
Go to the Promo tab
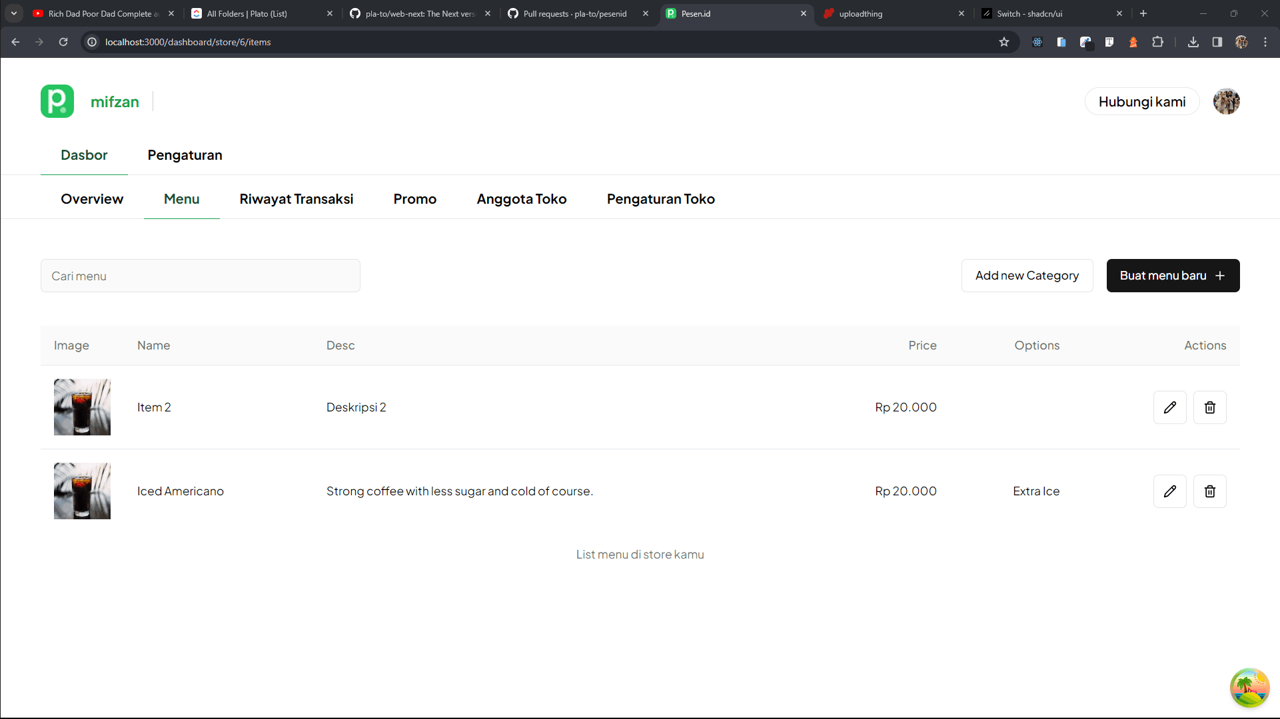click(414, 199)
